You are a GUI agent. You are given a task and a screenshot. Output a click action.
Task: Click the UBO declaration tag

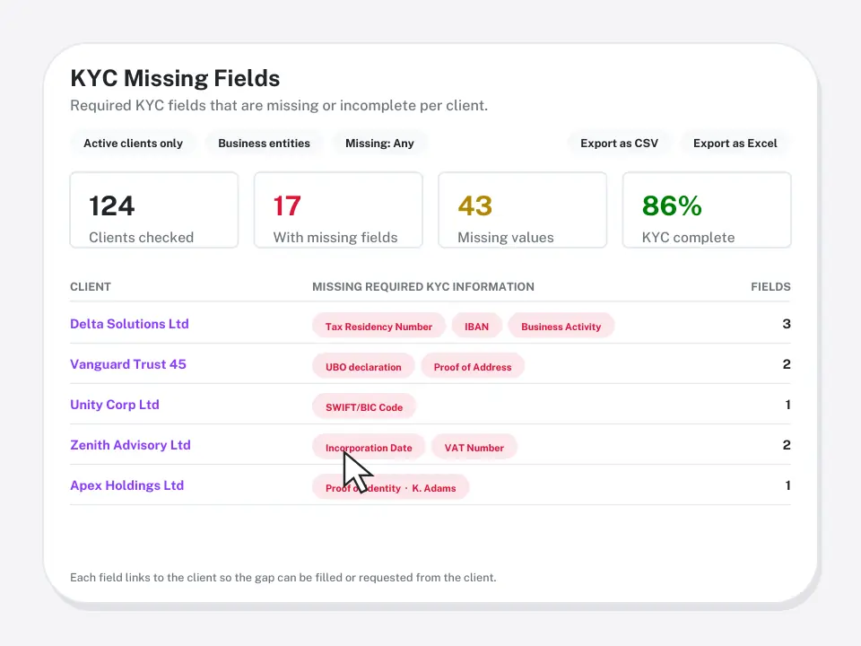[363, 367]
